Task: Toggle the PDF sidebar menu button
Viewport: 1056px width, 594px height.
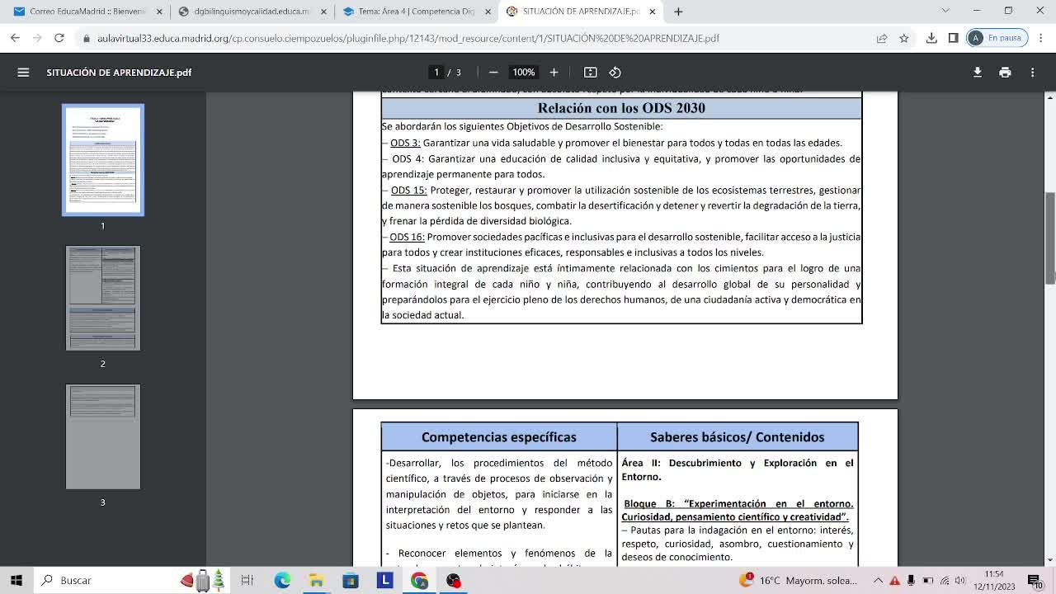Action: (23, 73)
